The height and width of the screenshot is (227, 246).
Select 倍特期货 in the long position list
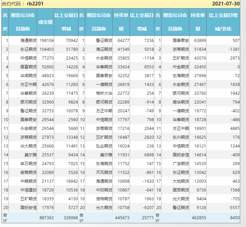(104, 199)
